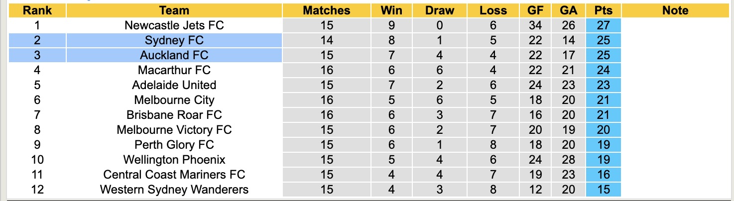The width and height of the screenshot is (734, 201).
Task: Click Brisbane Roar FC team name
Action: (x=174, y=115)
